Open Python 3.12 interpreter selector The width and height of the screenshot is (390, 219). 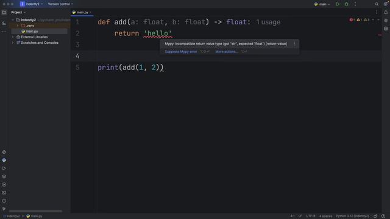[352, 216]
